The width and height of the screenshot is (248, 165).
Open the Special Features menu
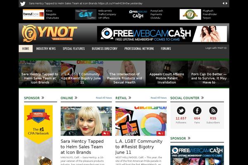(74, 49)
